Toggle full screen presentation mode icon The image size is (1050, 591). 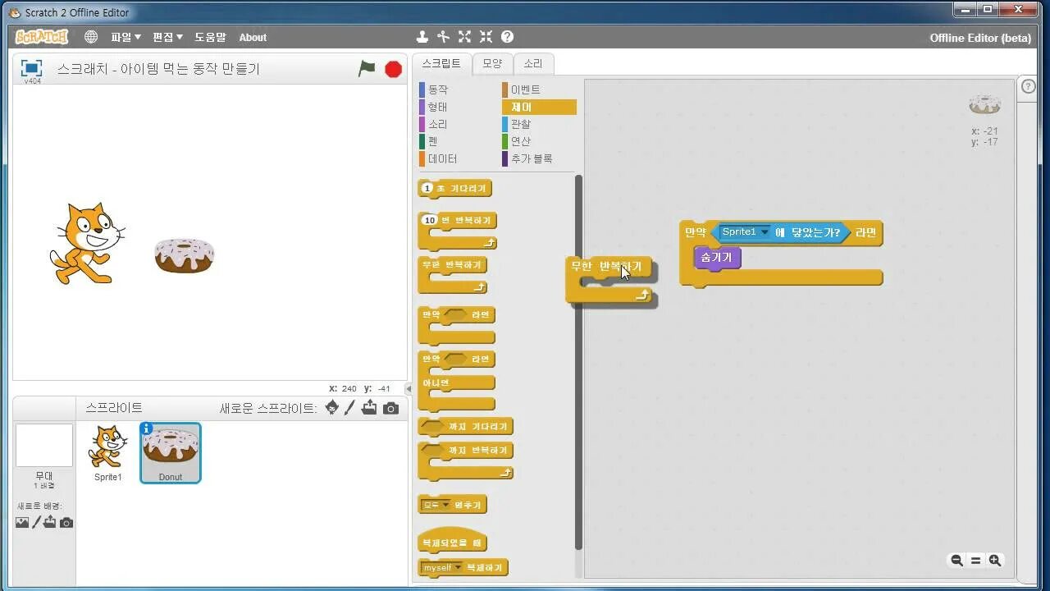(31, 68)
